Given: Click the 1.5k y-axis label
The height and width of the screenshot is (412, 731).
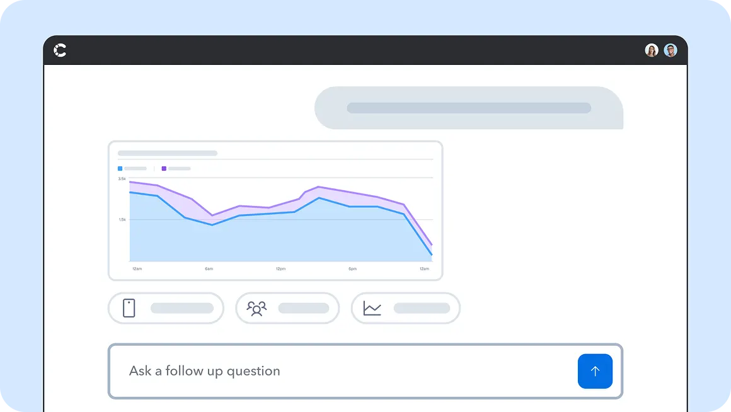Looking at the screenshot, I should point(122,220).
